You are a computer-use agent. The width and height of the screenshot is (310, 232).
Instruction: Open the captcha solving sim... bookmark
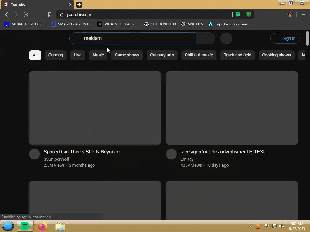tap(229, 24)
